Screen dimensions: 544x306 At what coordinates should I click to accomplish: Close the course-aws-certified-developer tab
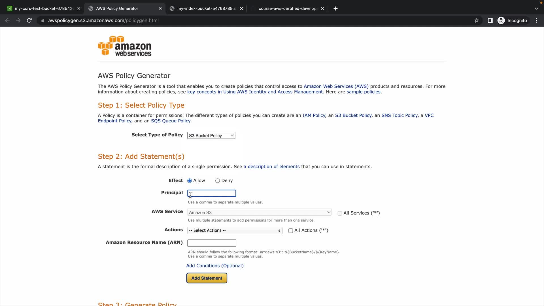[x=322, y=8]
